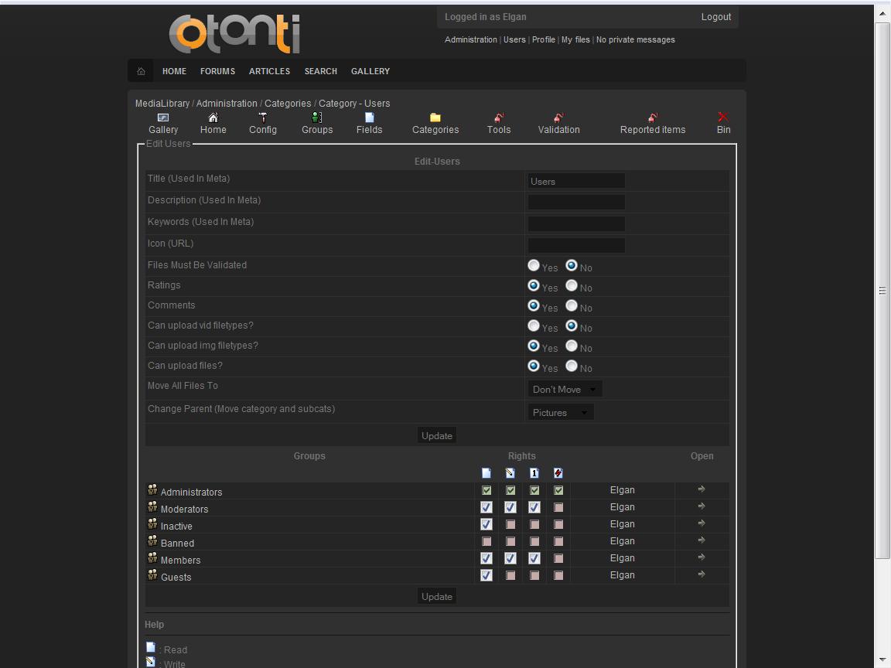Open the Gallery toolbar icon

pyautogui.click(x=163, y=118)
